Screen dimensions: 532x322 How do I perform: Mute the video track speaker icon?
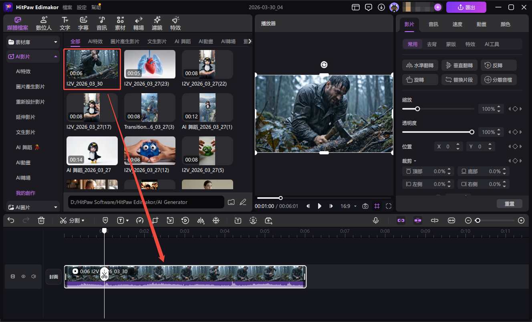pos(34,276)
